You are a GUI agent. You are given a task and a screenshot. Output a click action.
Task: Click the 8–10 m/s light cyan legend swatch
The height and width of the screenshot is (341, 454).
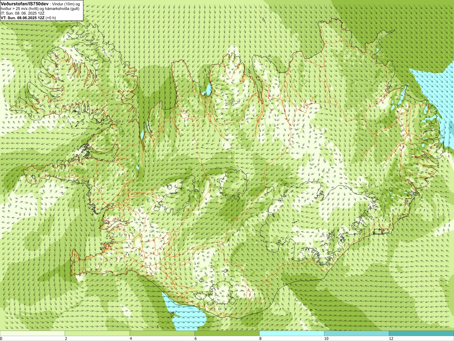[x=292, y=334]
